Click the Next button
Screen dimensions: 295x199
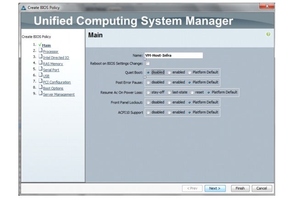coord(215,188)
